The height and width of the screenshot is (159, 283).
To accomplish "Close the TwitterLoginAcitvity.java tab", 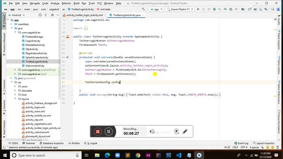I will 143,15.
